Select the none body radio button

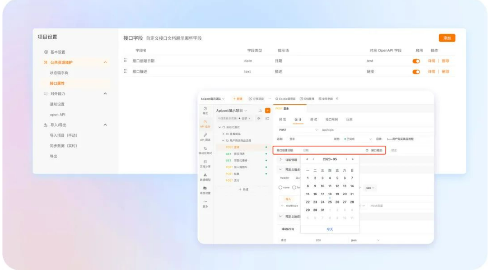click(280, 187)
